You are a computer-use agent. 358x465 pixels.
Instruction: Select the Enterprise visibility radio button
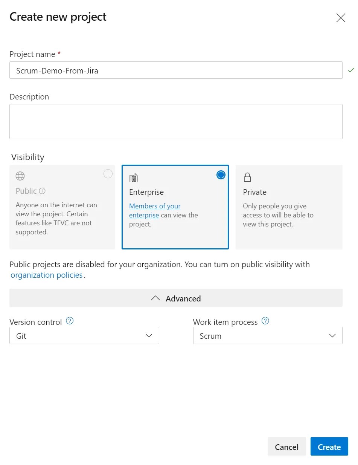221,175
